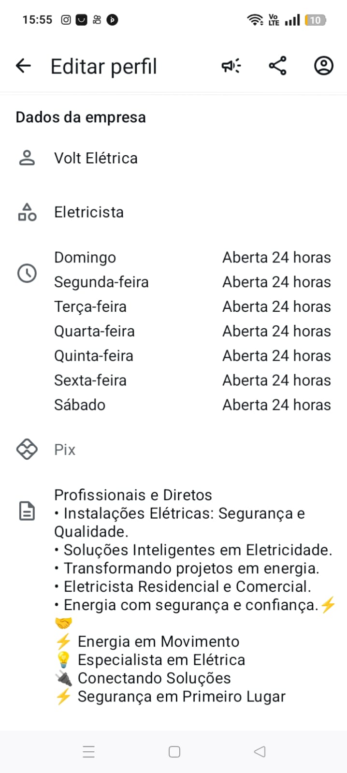Select the Quarta-feira hours row
This screenshot has width=347, height=773.
point(192,331)
